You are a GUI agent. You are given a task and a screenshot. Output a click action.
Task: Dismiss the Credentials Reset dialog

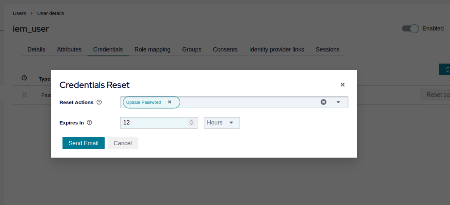pyautogui.click(x=342, y=85)
